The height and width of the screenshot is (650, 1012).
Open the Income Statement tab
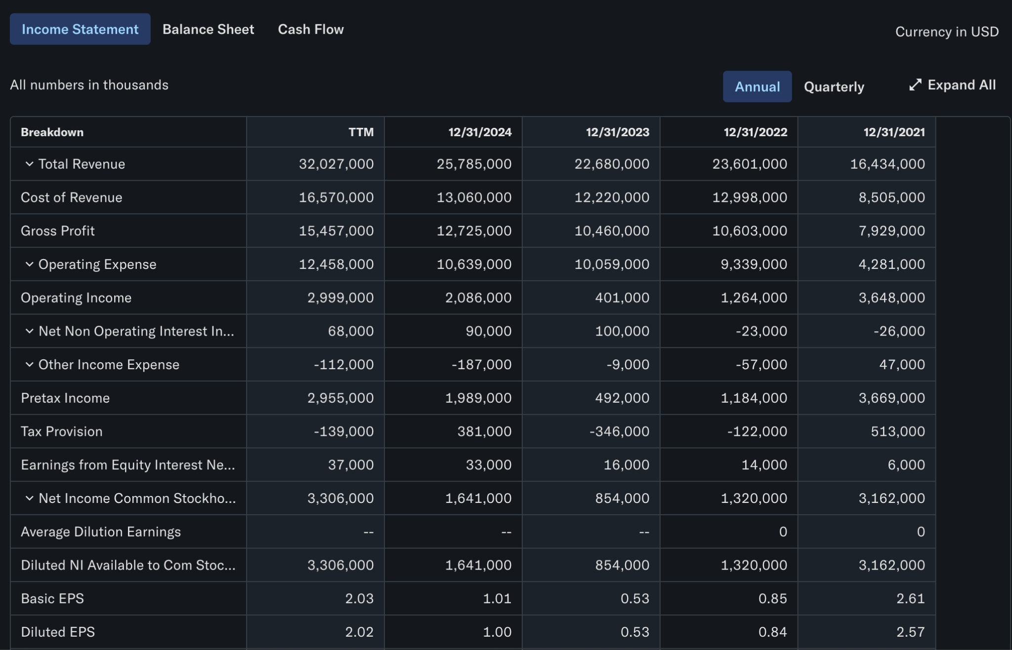[80, 29]
